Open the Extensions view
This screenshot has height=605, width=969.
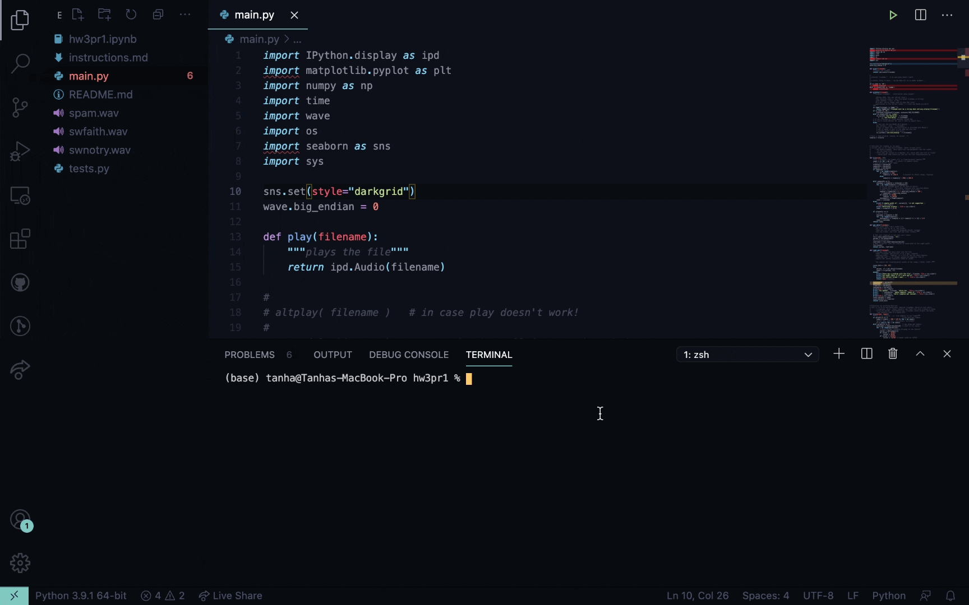(20, 239)
